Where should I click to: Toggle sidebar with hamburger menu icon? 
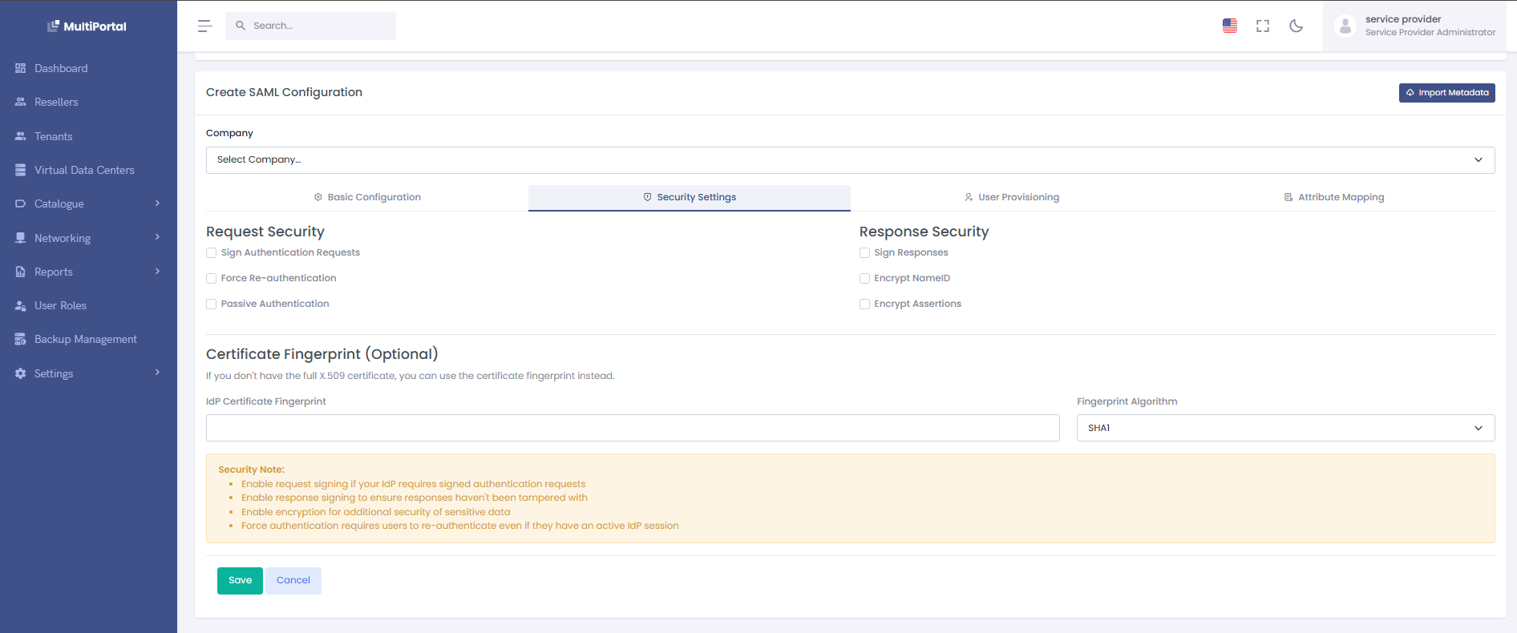(205, 26)
